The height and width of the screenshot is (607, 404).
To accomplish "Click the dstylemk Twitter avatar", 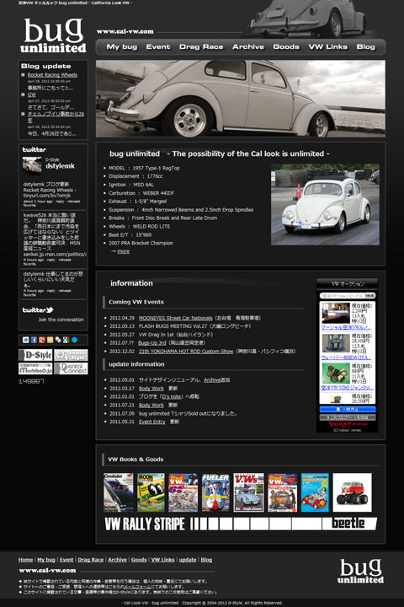I will pos(32,166).
